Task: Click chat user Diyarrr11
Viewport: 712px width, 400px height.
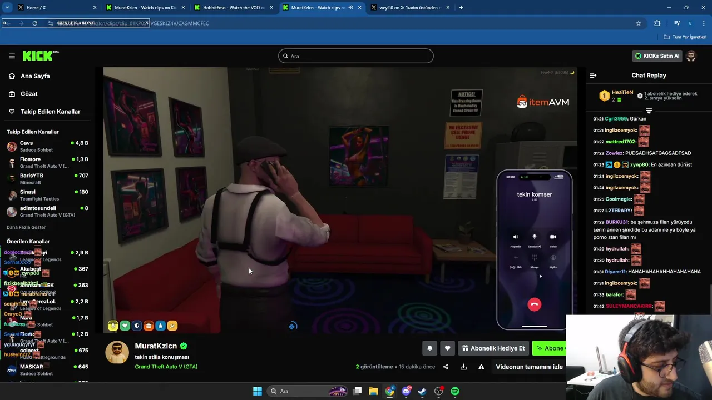Action: tap(615, 272)
